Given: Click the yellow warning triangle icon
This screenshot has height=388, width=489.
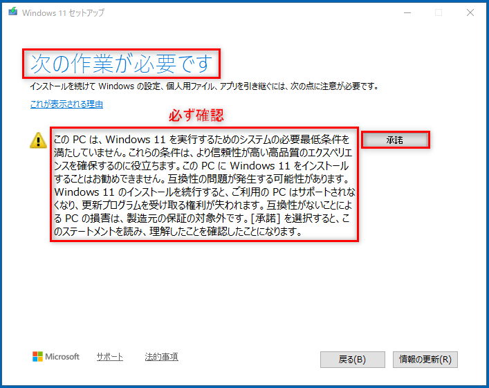Looking at the screenshot, I should (x=38, y=140).
